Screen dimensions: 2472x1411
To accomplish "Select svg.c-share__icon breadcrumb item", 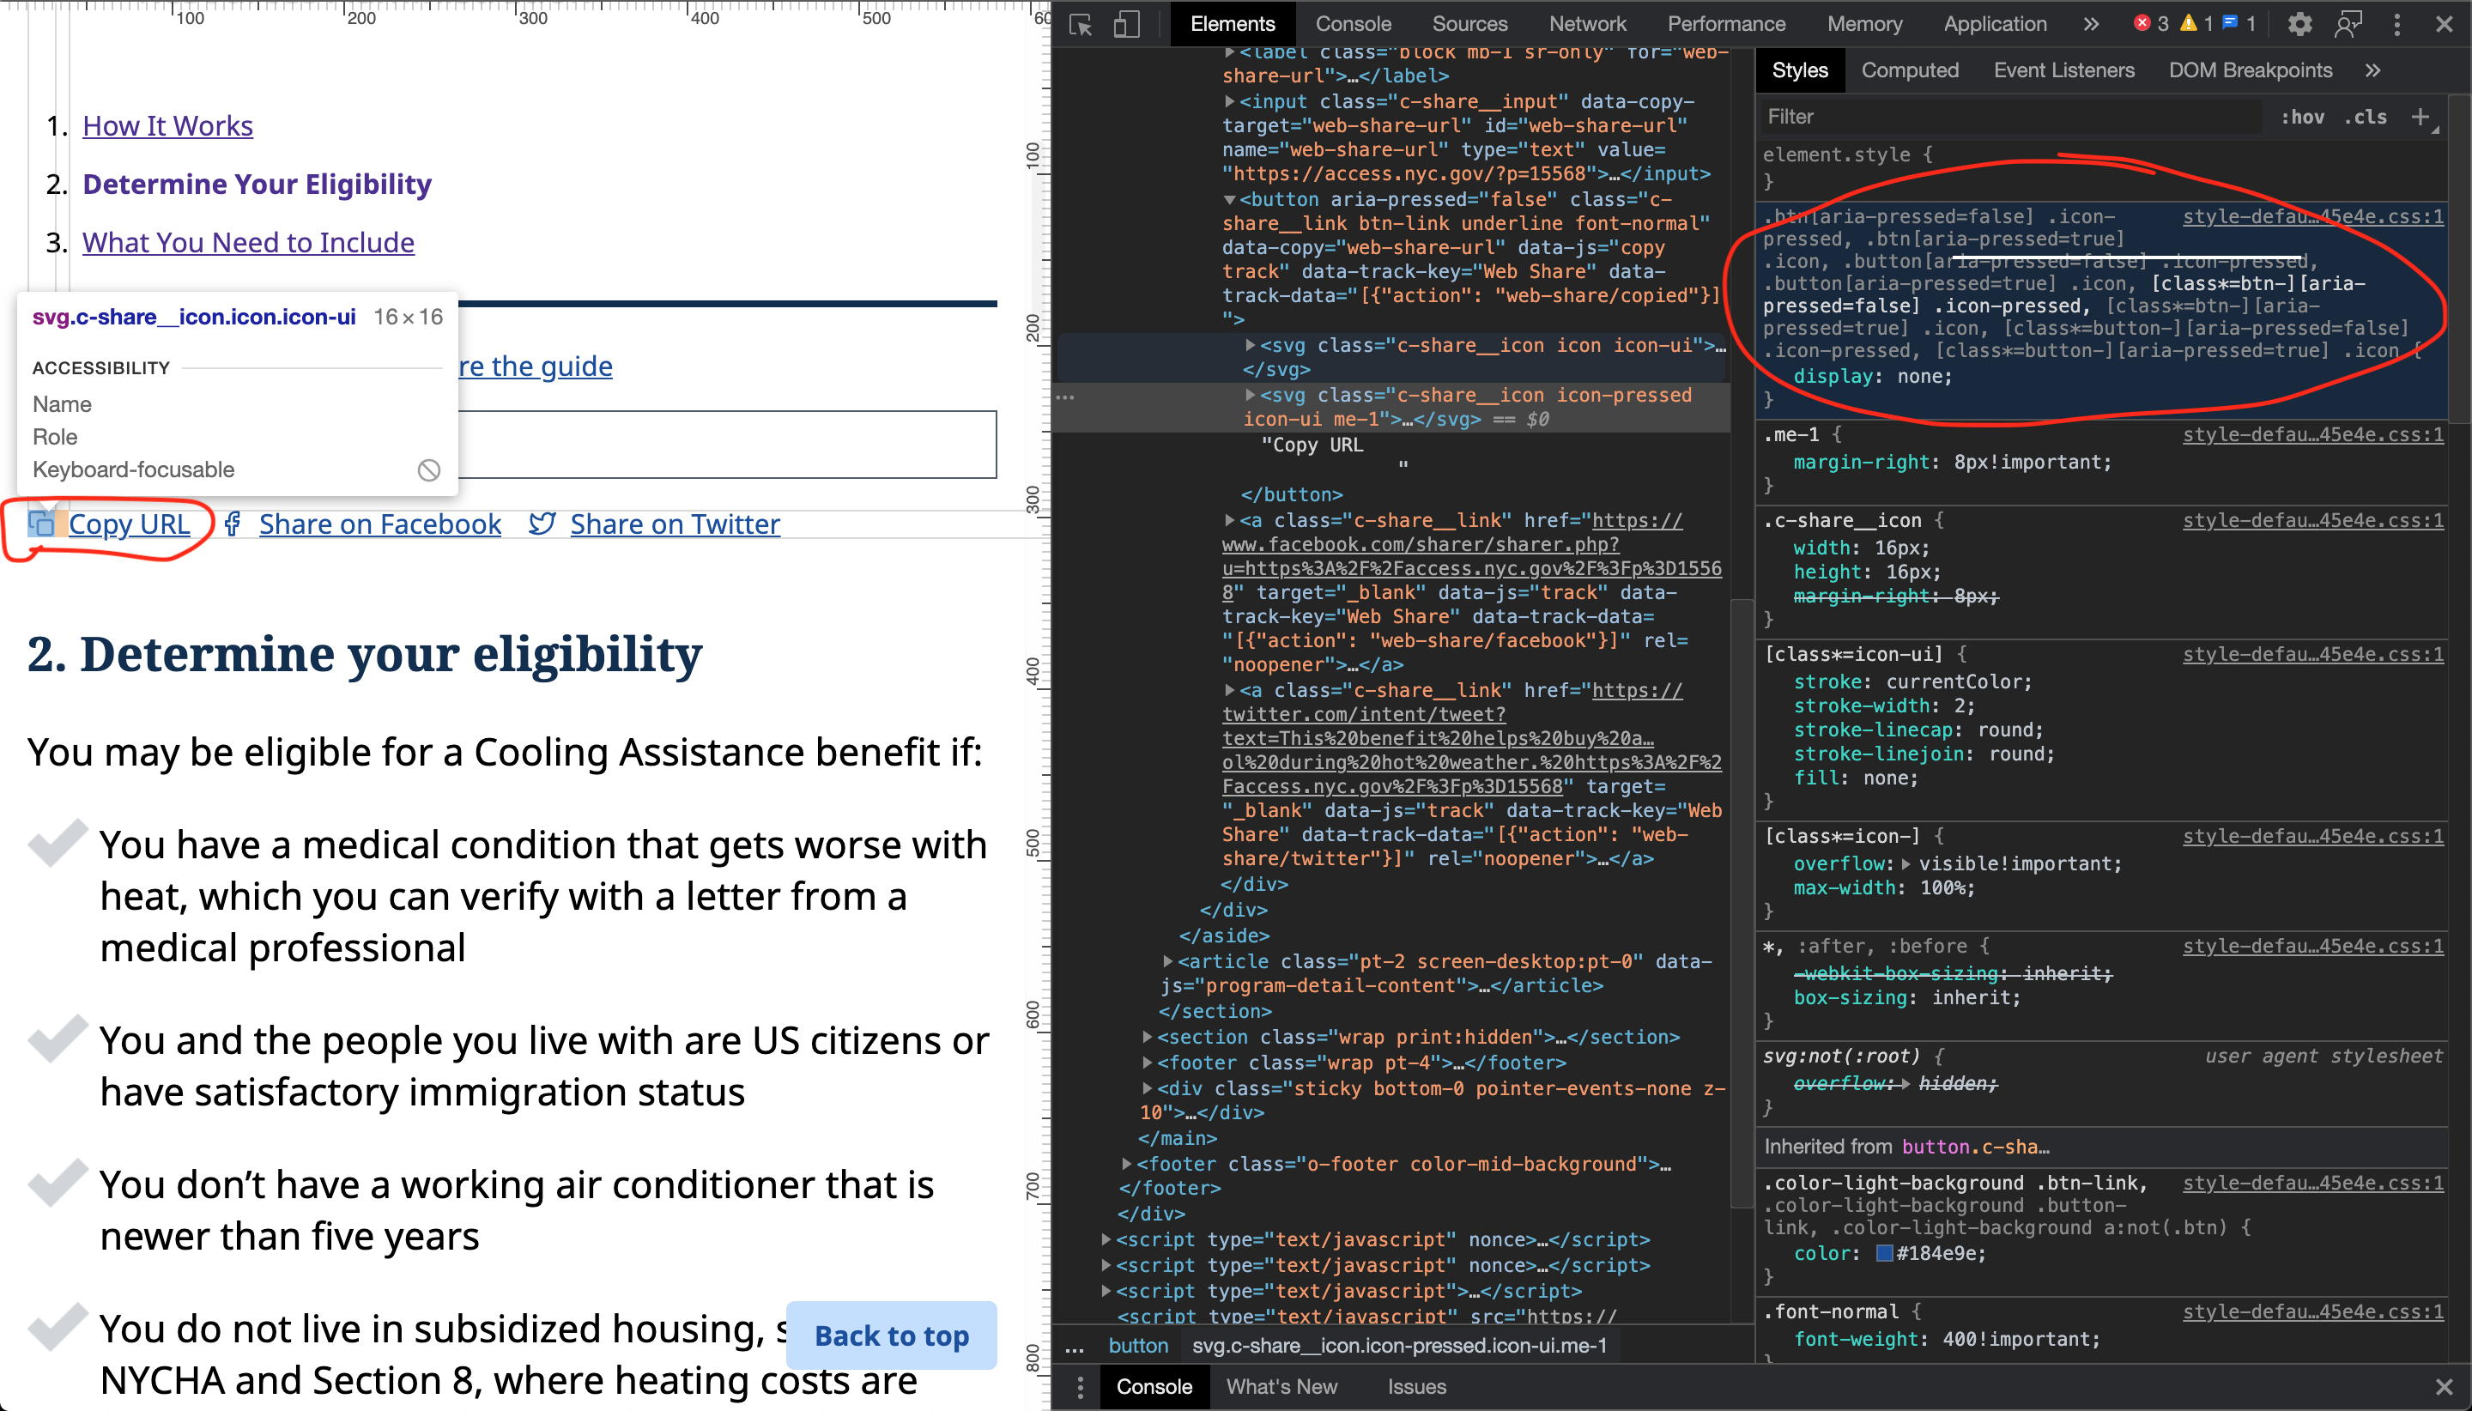I will click(1399, 1346).
